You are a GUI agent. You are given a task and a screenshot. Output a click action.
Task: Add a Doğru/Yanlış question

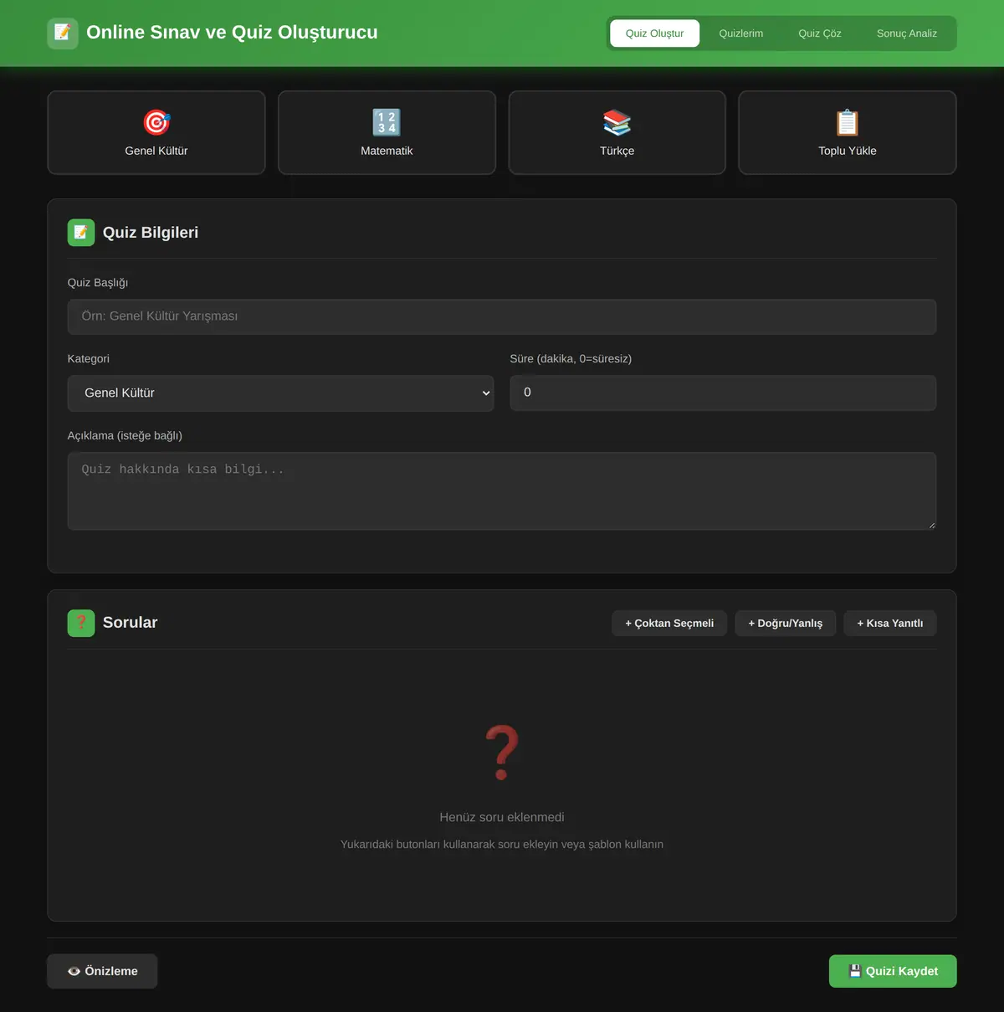pos(786,623)
